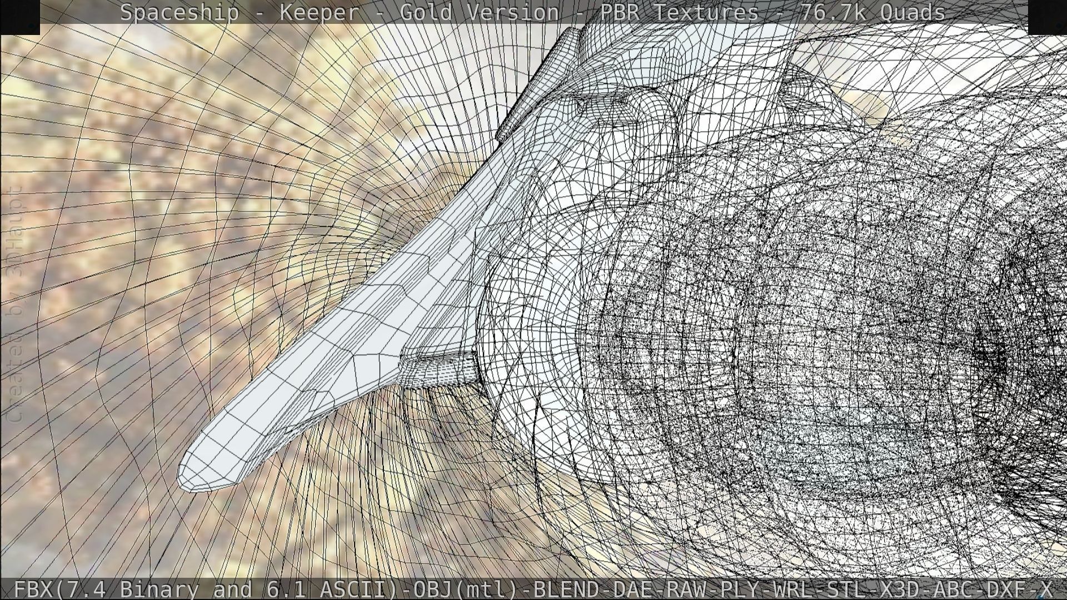Click 'DXF' in the format list

coord(1009,589)
